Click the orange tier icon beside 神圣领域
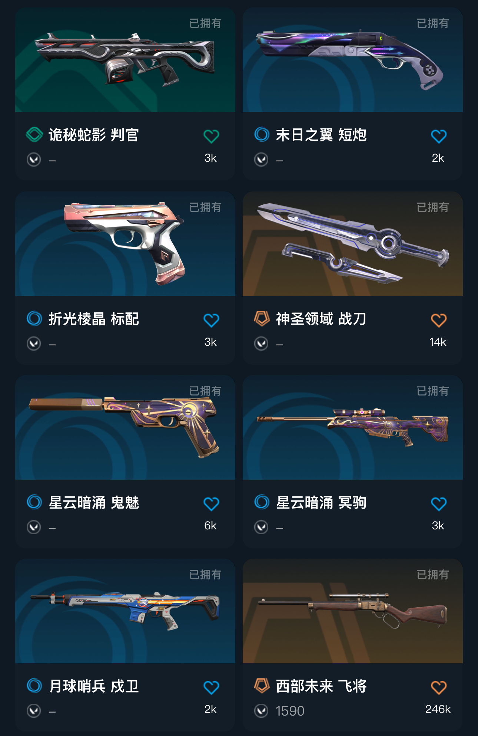 pos(262,318)
